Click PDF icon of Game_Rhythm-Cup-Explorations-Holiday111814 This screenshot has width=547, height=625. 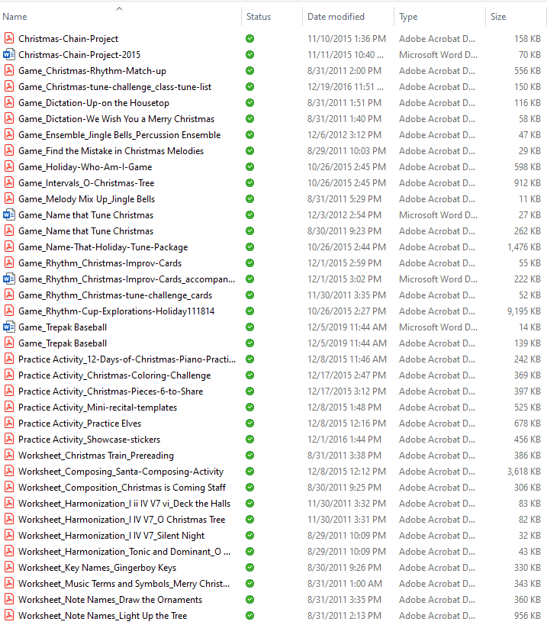click(8, 311)
